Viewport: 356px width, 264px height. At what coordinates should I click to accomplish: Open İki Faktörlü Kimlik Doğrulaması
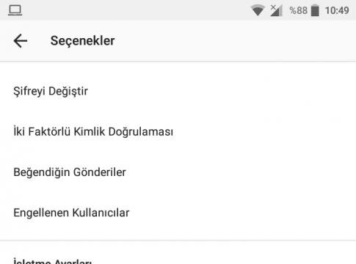point(178,131)
